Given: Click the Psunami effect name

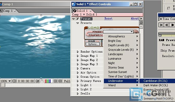Looking at the screenshot, I should (x=86, y=19).
